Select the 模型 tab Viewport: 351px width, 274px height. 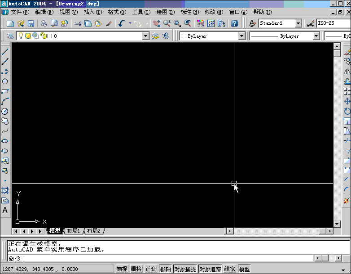point(55,231)
